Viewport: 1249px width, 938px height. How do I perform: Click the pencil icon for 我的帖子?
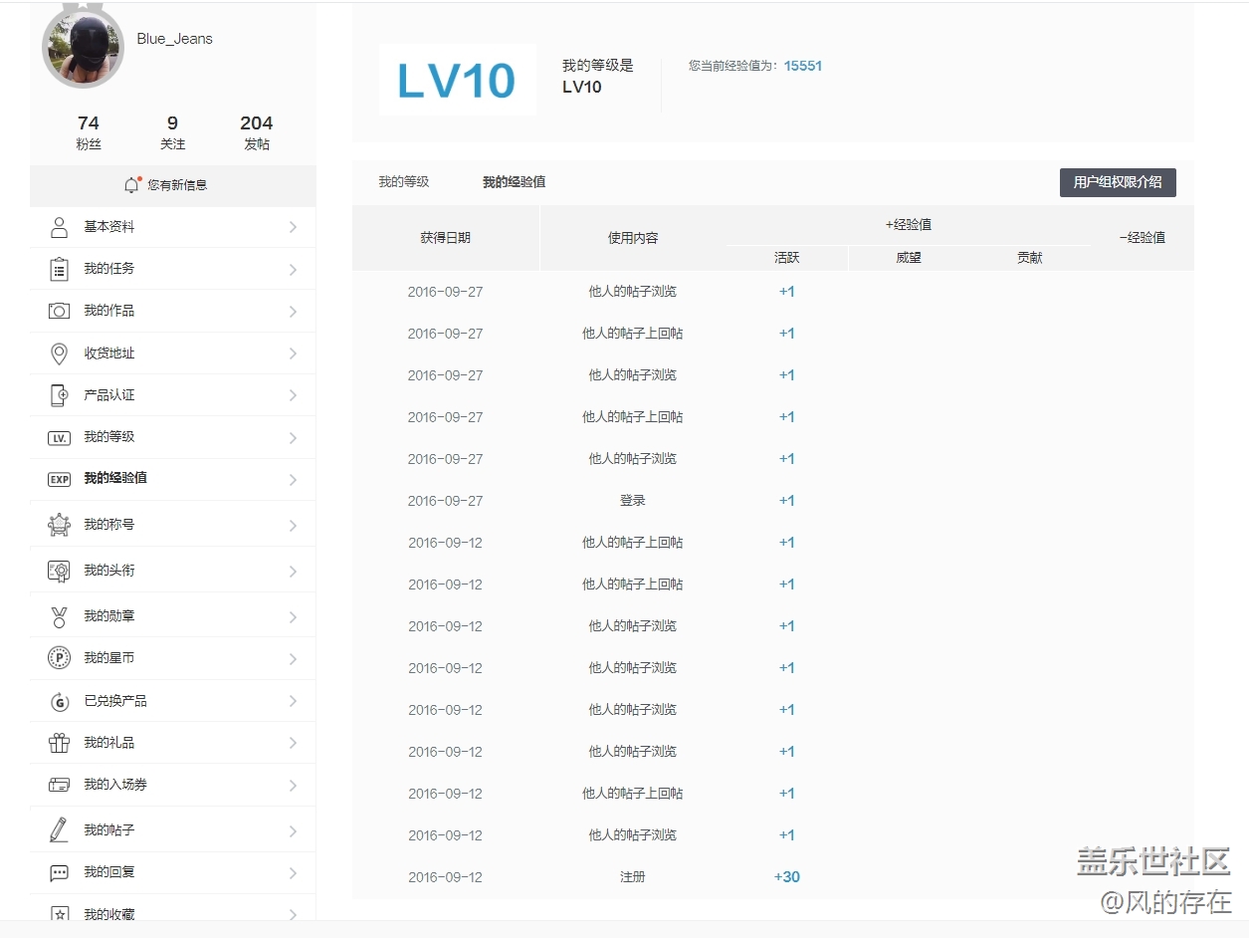tap(59, 829)
